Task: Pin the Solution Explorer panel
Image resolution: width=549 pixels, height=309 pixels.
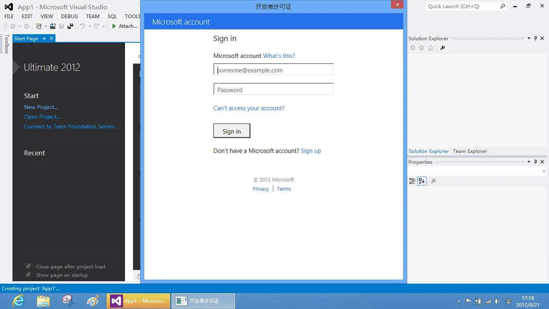Action: coord(535,38)
